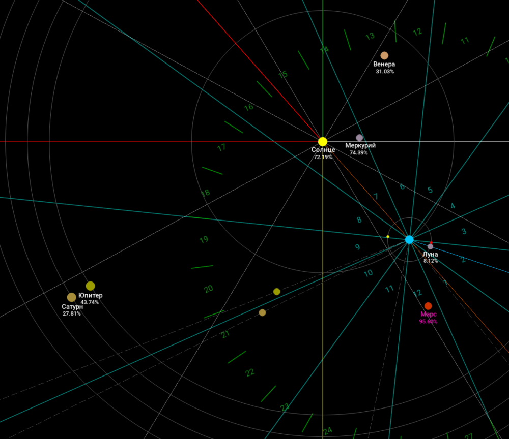Image resolution: width=509 pixels, height=439 pixels.
Task: Click green hour number 20
Action: [208, 289]
